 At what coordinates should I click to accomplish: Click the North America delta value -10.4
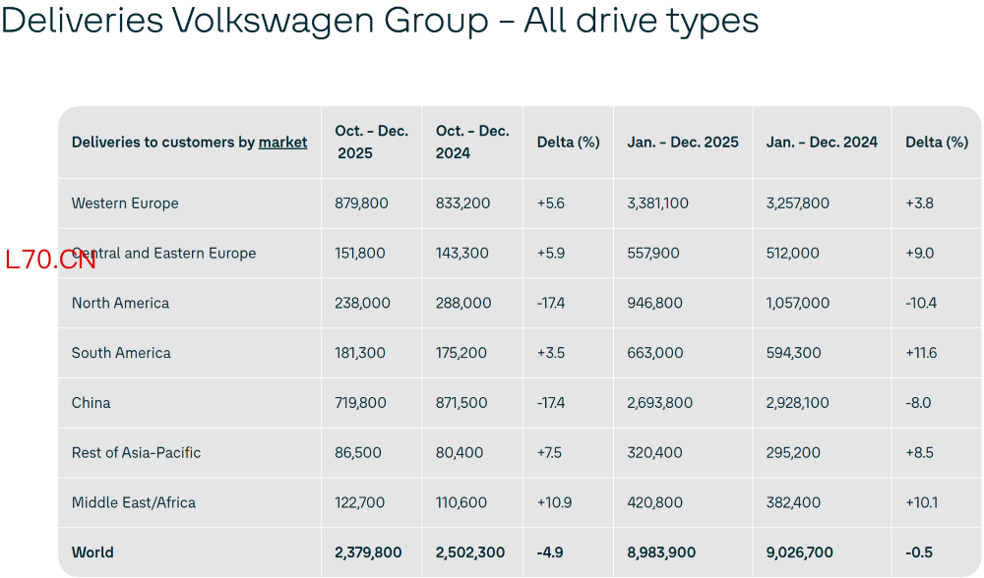tap(921, 303)
